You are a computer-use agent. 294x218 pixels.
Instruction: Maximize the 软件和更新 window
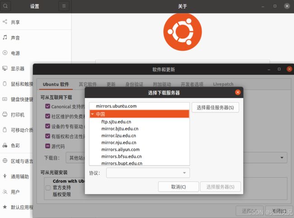[279, 69]
